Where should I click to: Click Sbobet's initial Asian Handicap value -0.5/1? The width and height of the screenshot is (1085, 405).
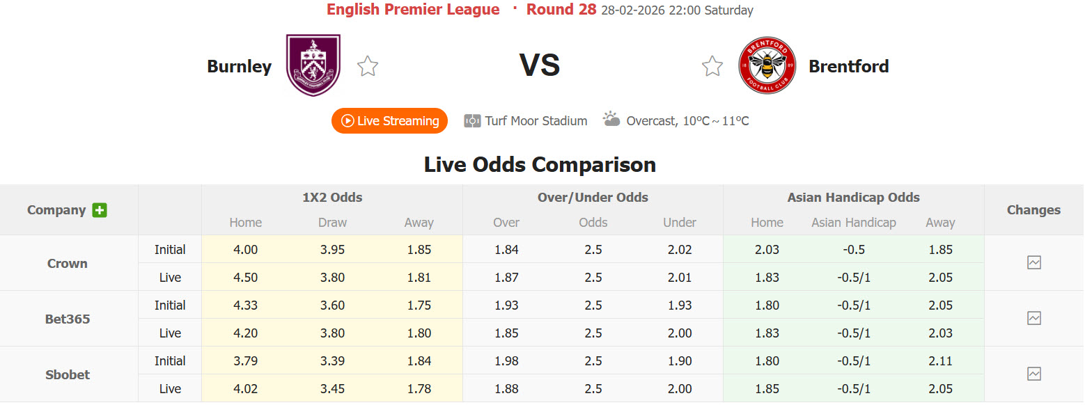coord(854,360)
